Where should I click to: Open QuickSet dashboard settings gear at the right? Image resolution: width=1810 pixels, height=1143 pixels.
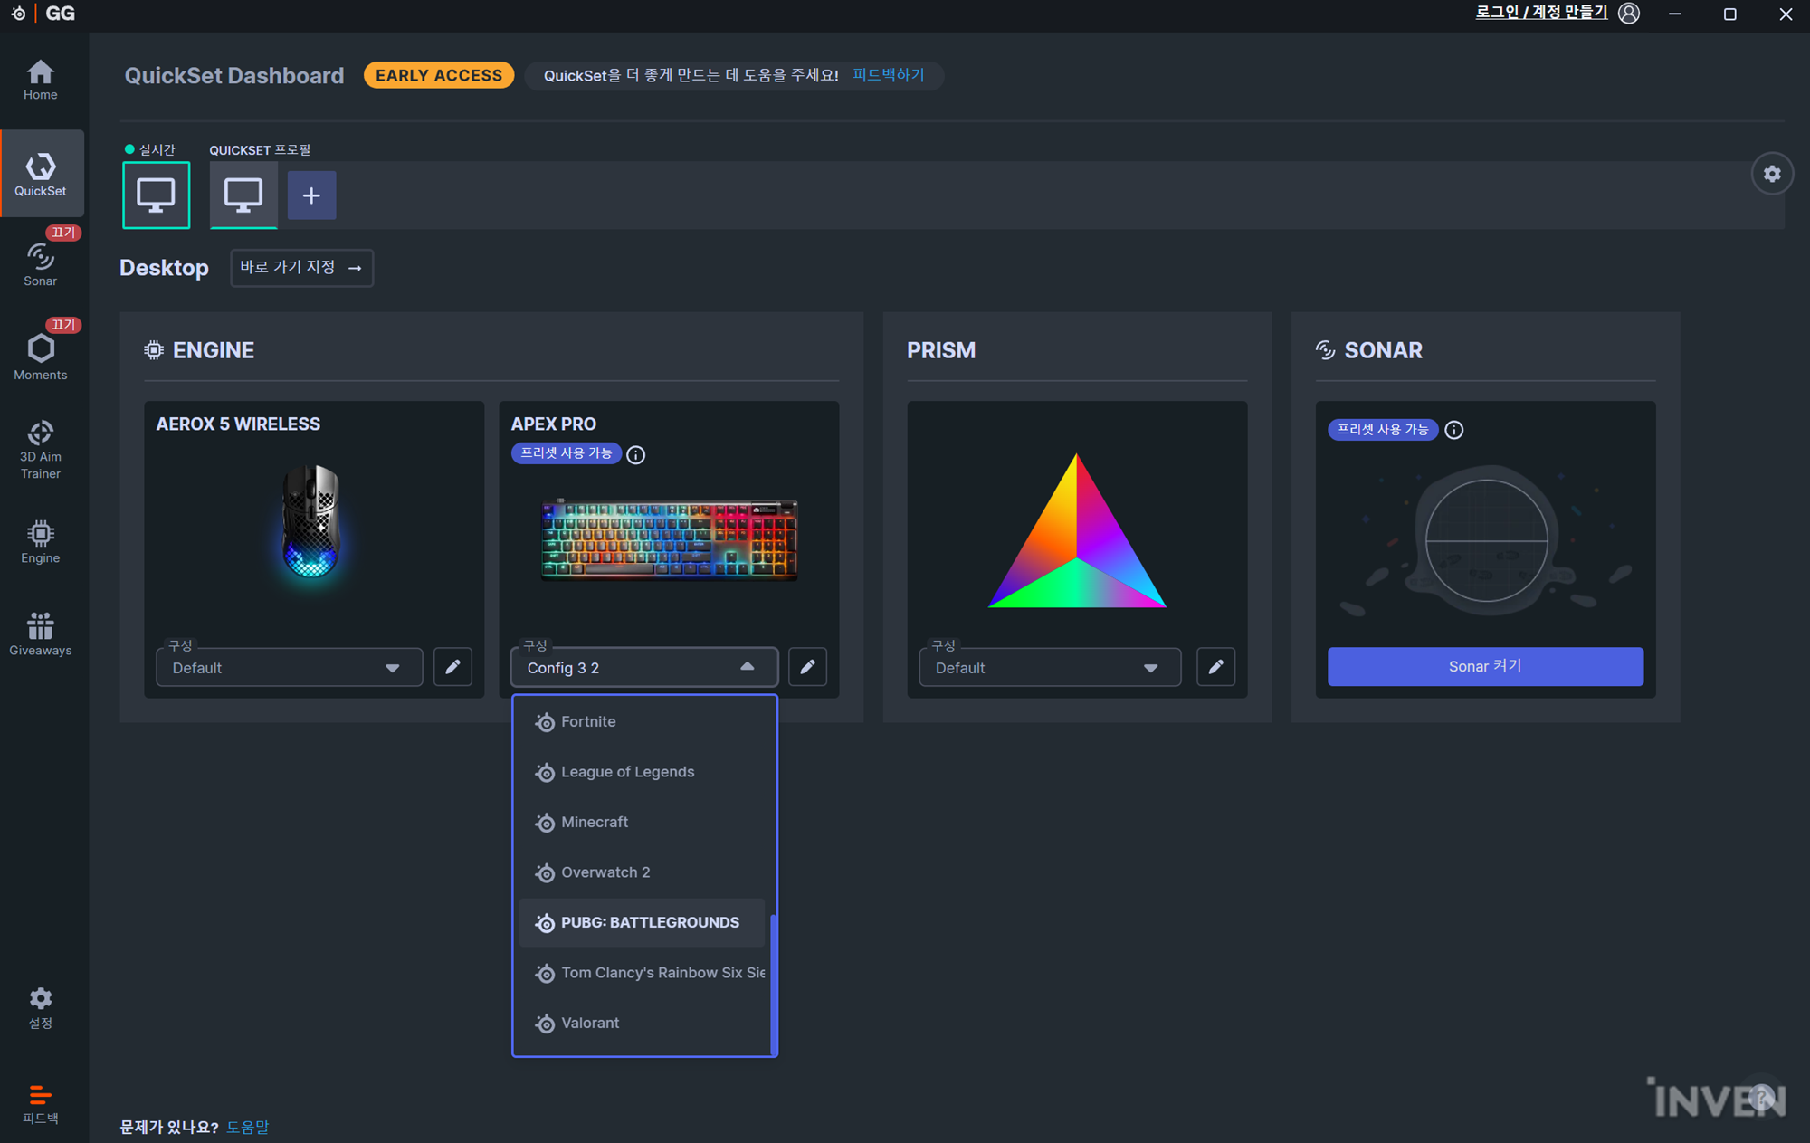[1772, 174]
